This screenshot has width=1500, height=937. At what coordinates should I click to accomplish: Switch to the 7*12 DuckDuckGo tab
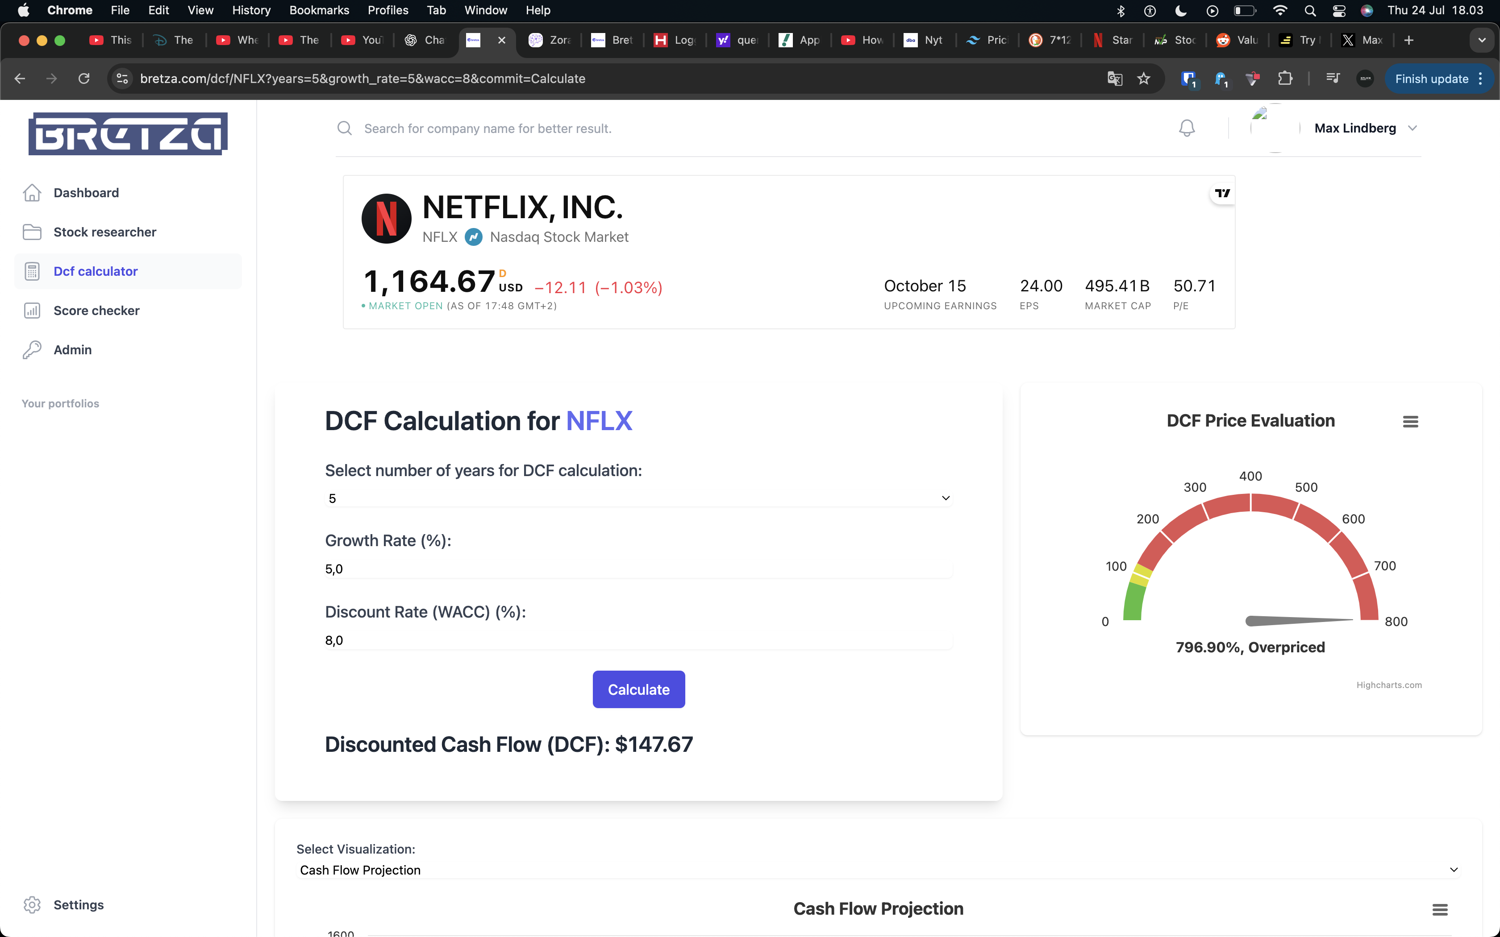point(1050,40)
